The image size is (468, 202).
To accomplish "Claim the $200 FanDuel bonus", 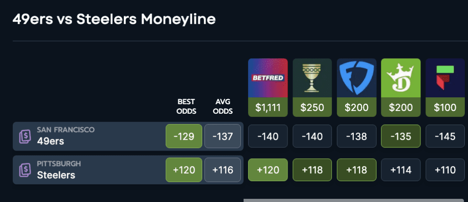I will 356,107.
